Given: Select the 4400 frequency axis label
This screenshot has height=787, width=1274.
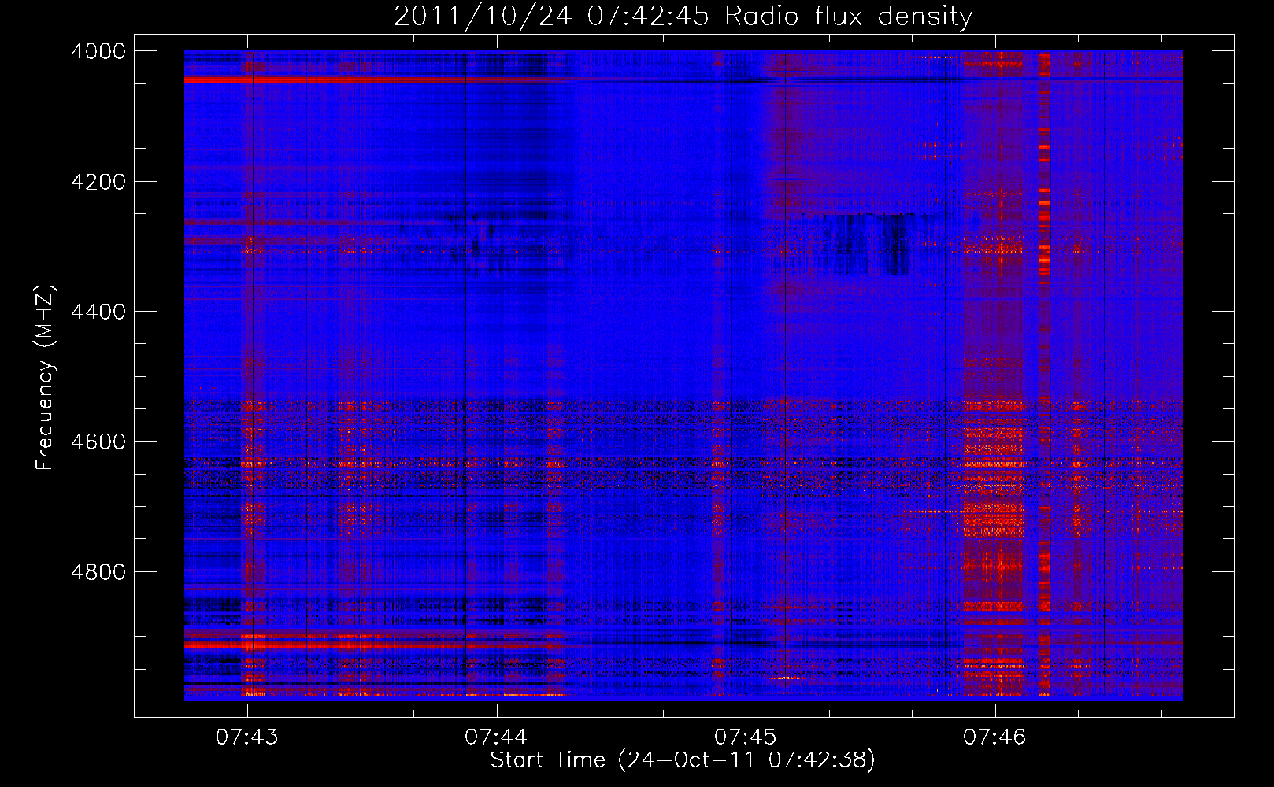Looking at the screenshot, I should click(98, 312).
